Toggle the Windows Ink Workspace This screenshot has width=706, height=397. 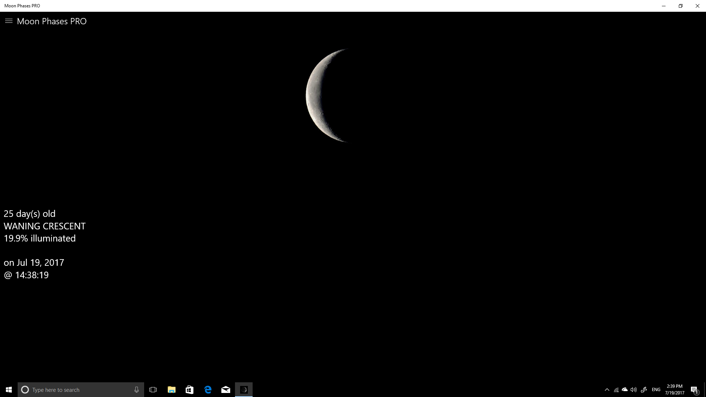(644, 389)
